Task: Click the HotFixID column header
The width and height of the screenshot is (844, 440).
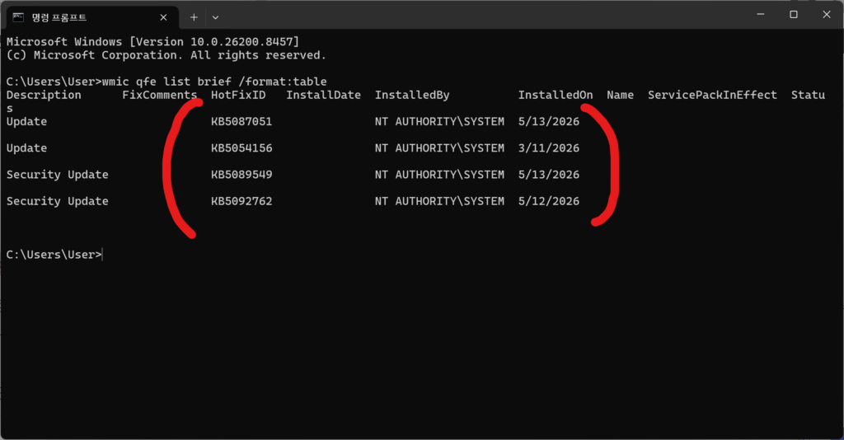Action: pyautogui.click(x=238, y=96)
